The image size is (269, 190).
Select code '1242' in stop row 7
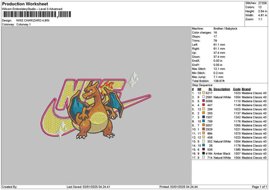pos(237,117)
